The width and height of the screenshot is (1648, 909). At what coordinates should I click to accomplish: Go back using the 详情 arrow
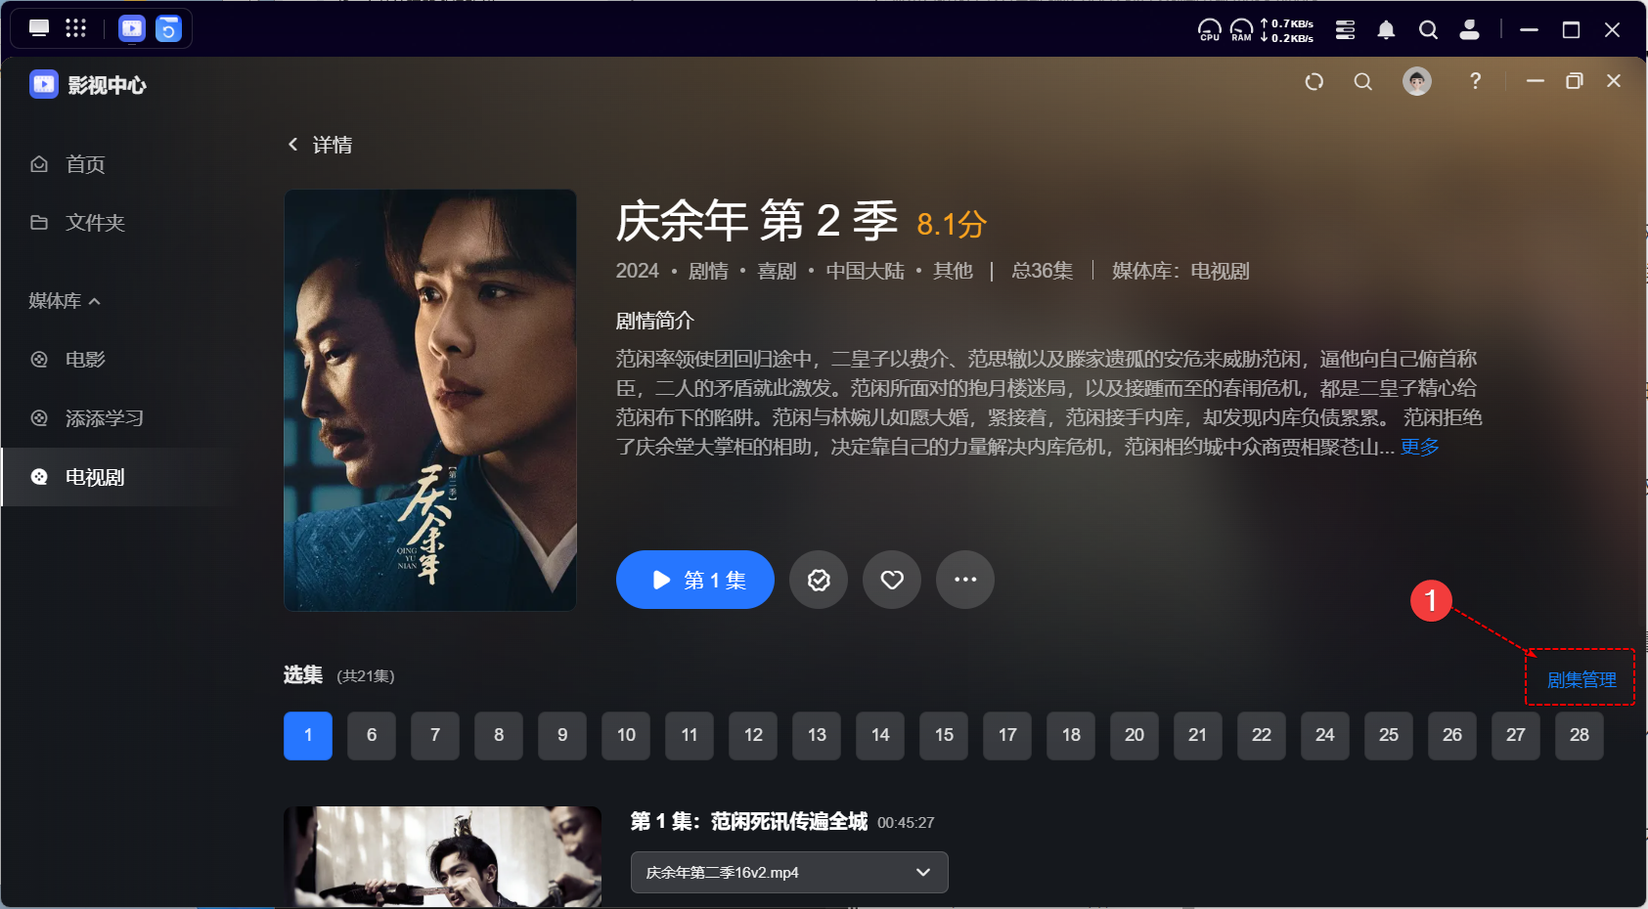pyautogui.click(x=292, y=145)
